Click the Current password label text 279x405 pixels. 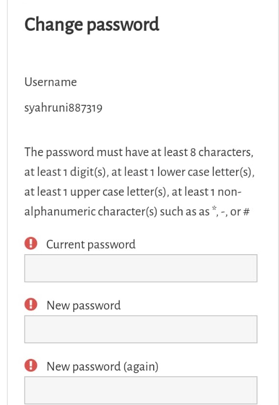(91, 244)
